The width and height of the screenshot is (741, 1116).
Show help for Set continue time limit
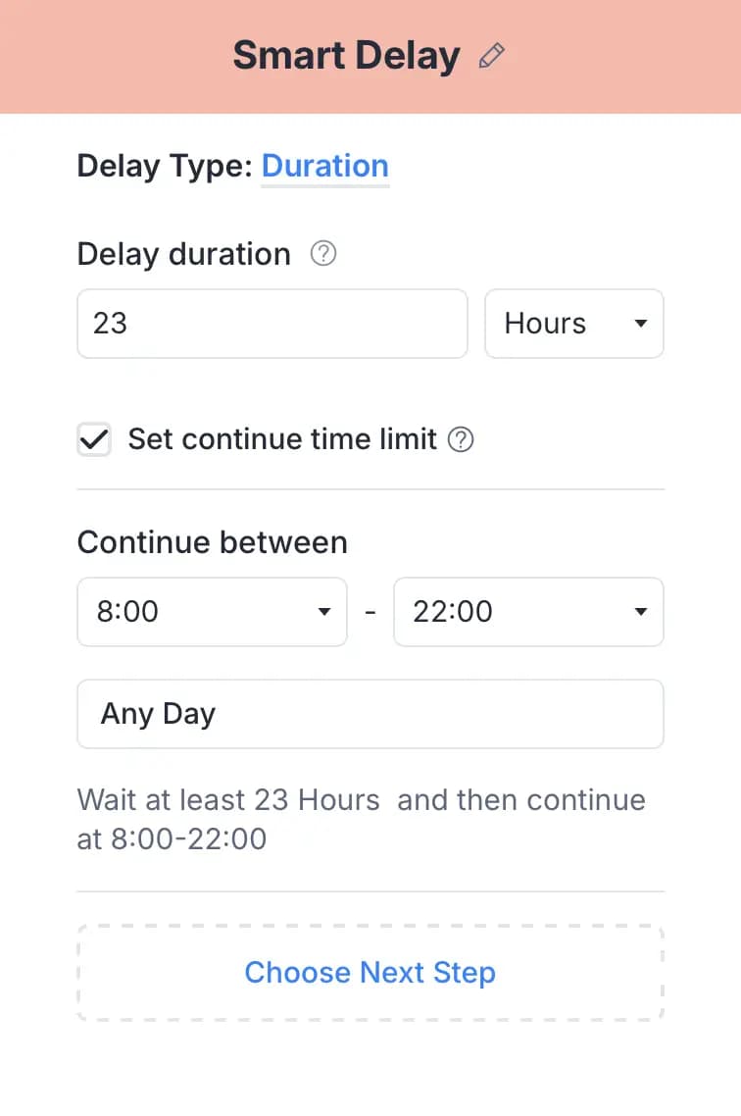460,439
